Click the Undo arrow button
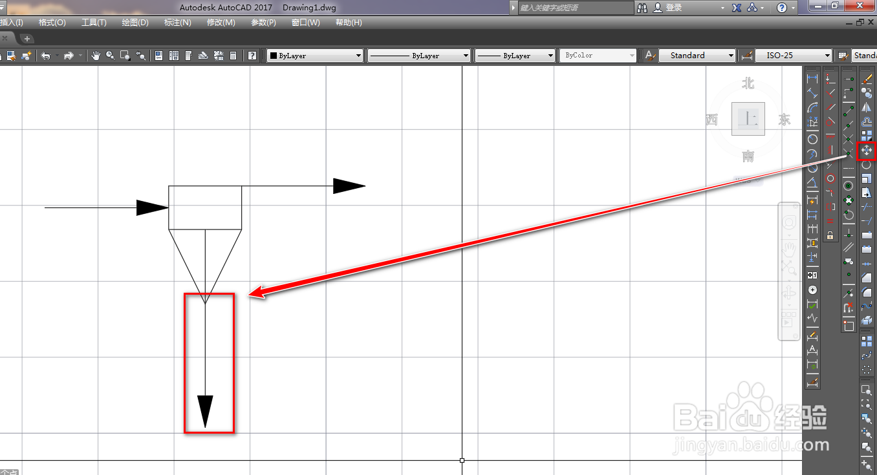 click(x=46, y=56)
